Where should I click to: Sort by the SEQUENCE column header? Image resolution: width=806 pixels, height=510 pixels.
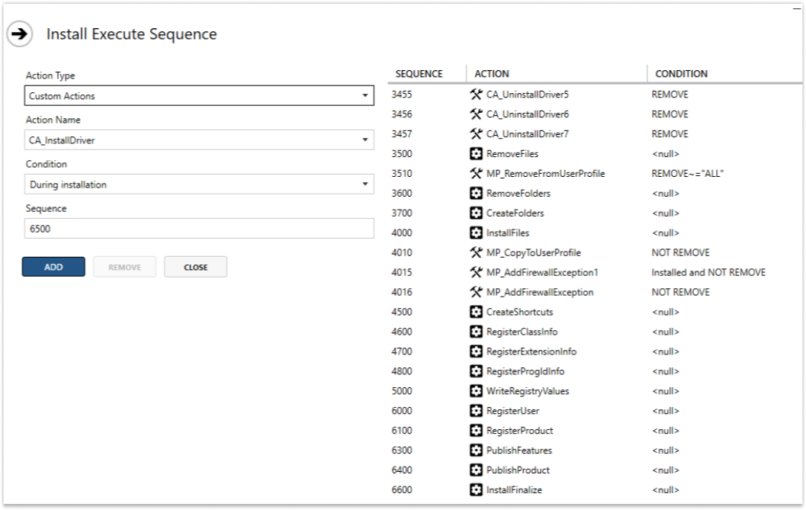pos(419,73)
